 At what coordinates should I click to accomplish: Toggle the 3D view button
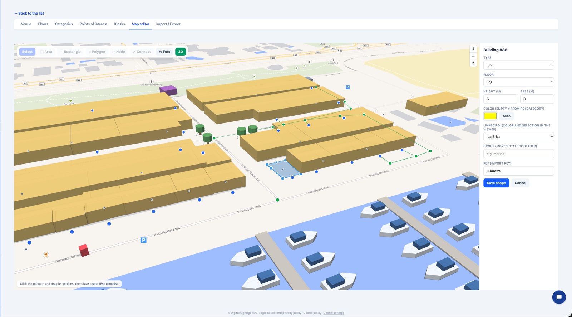coord(181,52)
